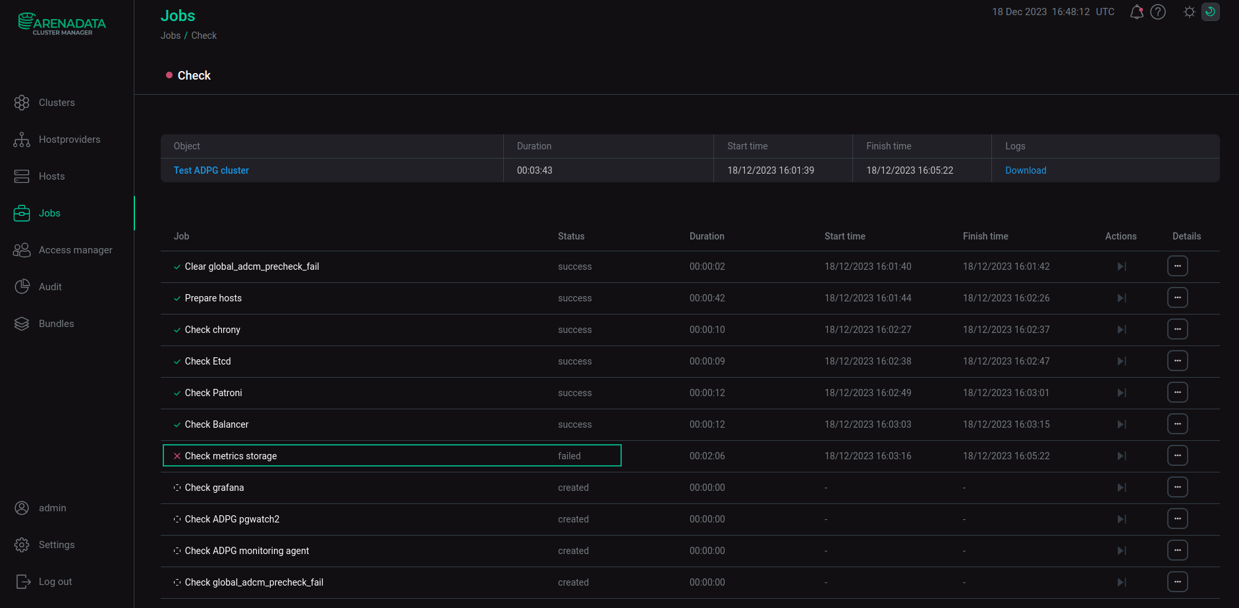Viewport: 1239px width, 608px height.
Task: Click the Check chrony action icon
Action: [1122, 330]
